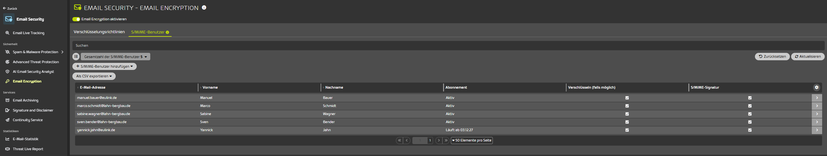The height and width of the screenshot is (156, 827).
Task: Open the Als CSV exportieren dropdown
Action: click(x=94, y=76)
